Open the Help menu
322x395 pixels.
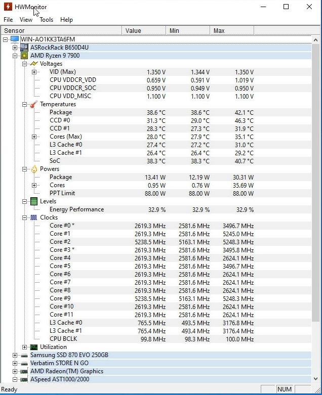[66, 20]
